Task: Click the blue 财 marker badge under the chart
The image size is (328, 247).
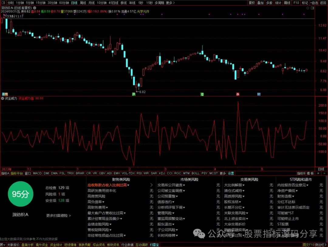Action: click(x=259, y=94)
